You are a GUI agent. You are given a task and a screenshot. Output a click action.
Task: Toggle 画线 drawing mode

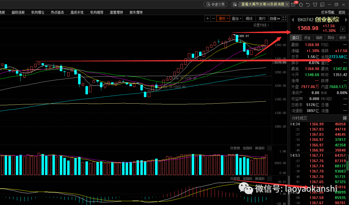point(249,19)
